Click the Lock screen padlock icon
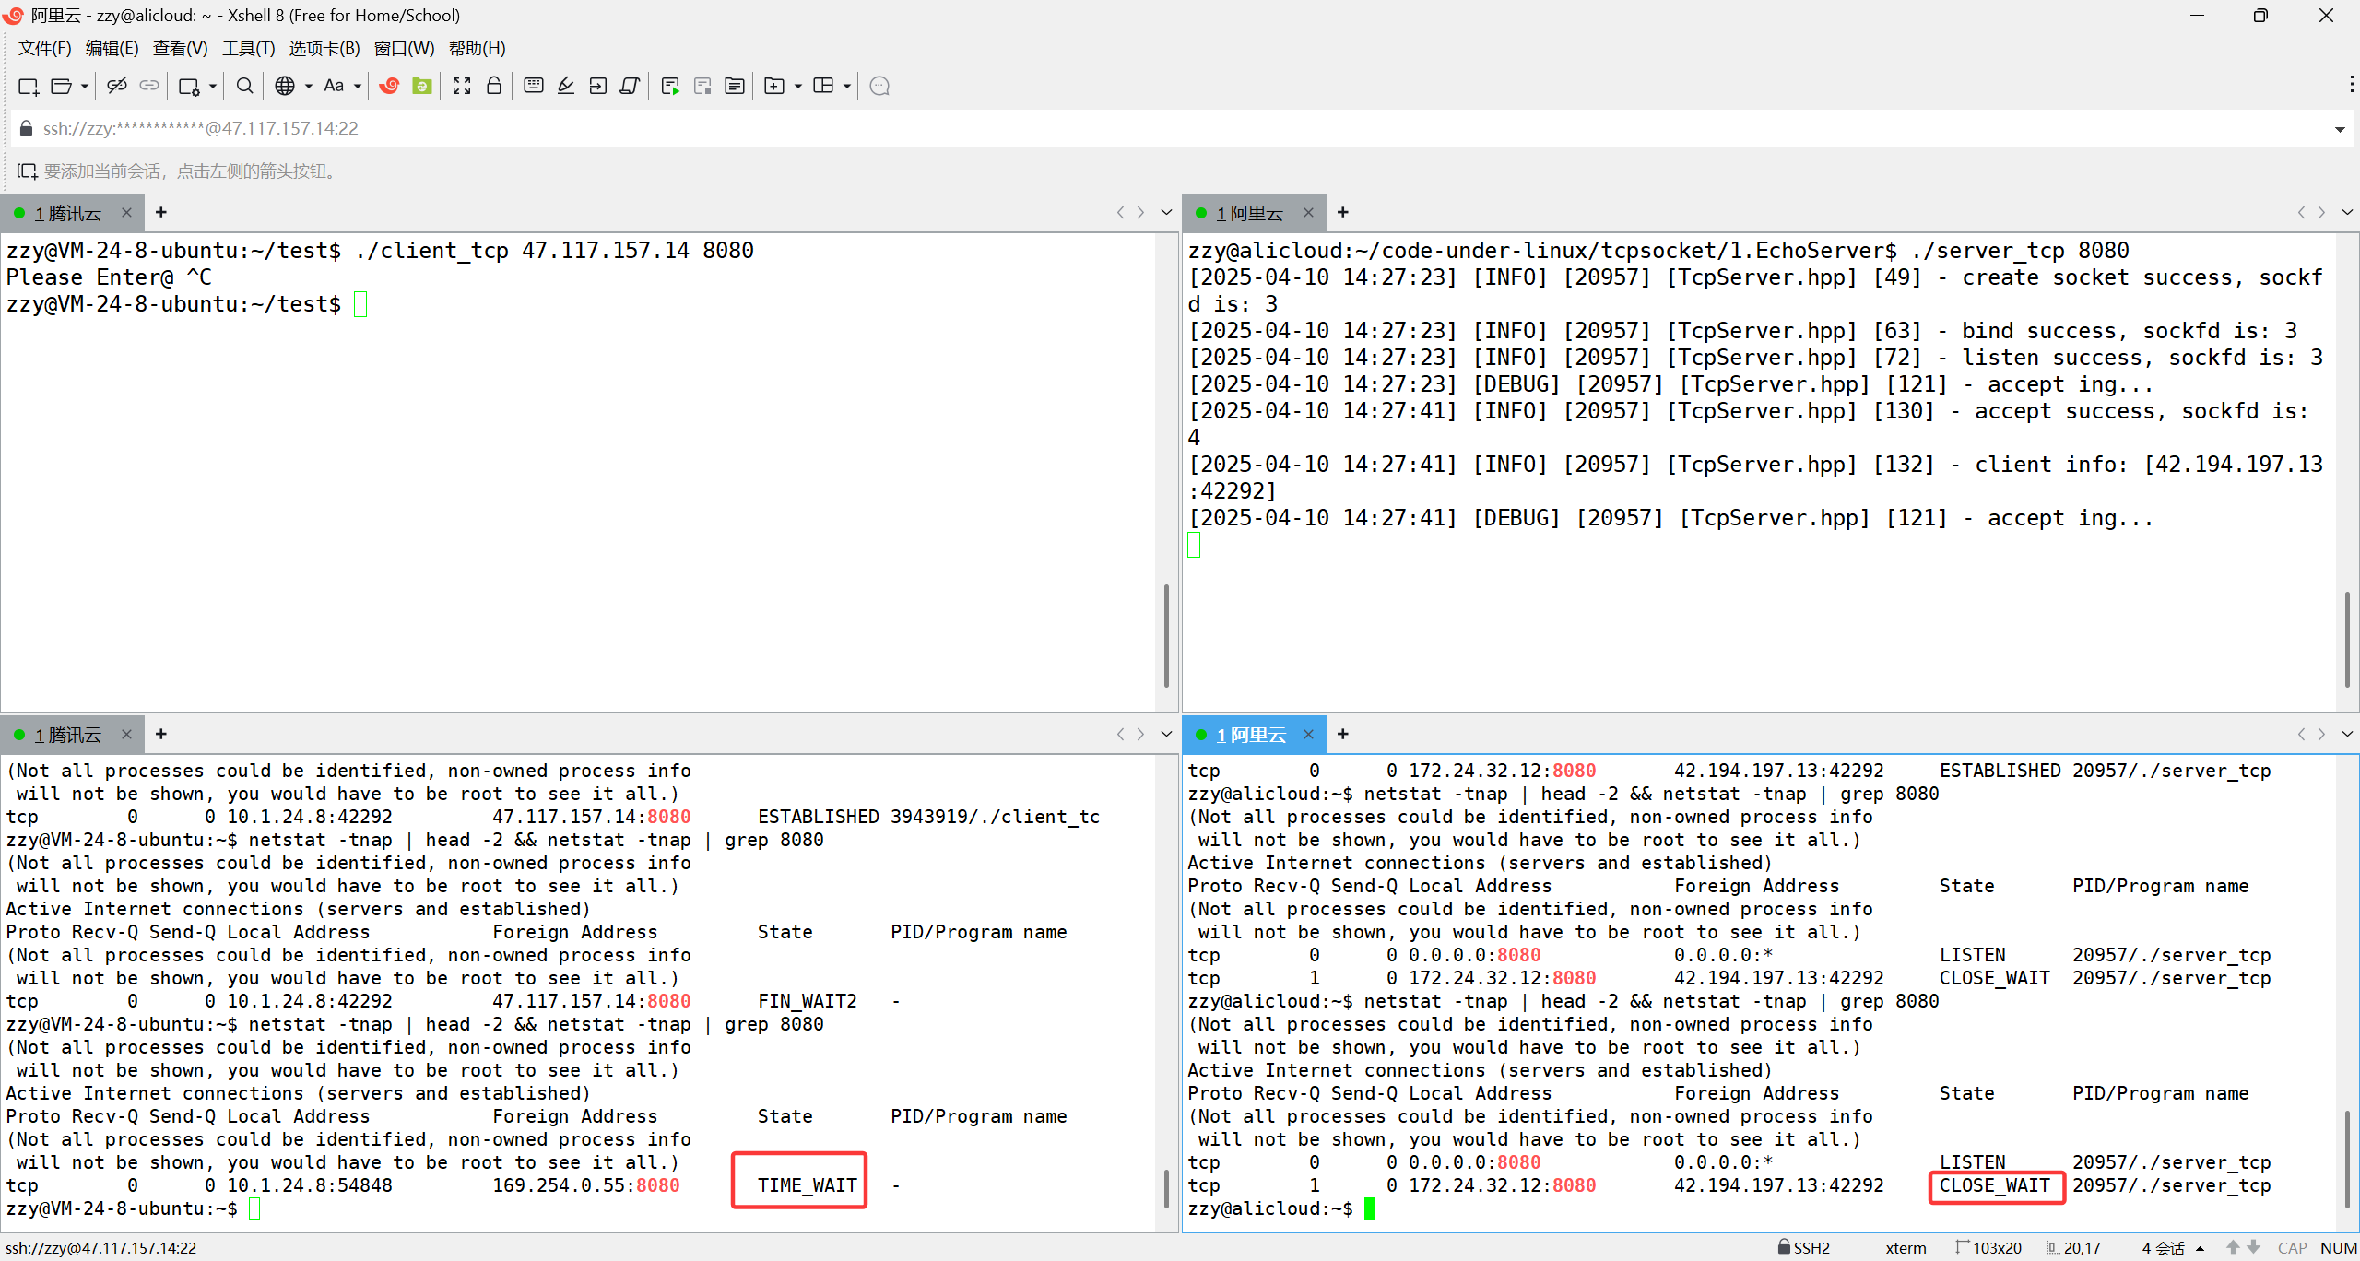Viewport: 2360px width, 1261px height. click(x=494, y=86)
